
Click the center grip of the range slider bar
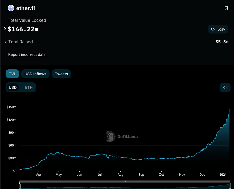125,181
